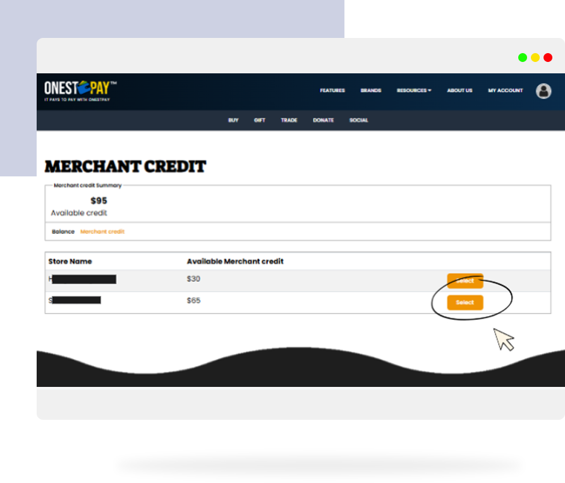Open the Donate section
Viewport: 565px width, 483px height.
(323, 120)
